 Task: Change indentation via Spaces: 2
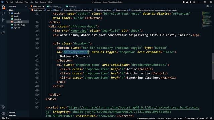tap(160, 118)
